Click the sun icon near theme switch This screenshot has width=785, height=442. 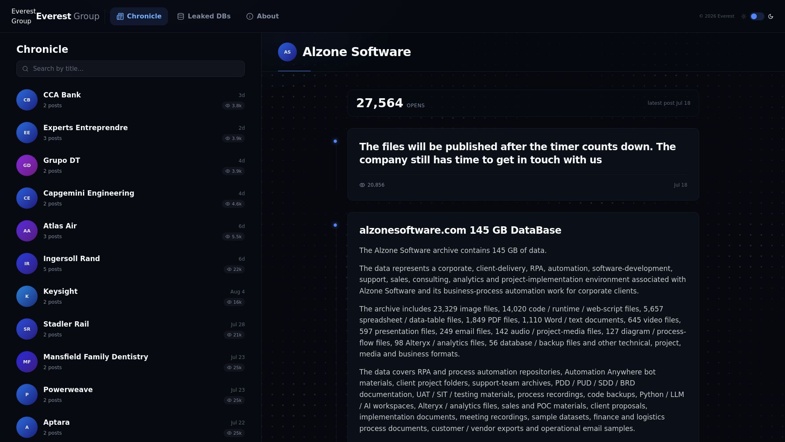pyautogui.click(x=744, y=16)
